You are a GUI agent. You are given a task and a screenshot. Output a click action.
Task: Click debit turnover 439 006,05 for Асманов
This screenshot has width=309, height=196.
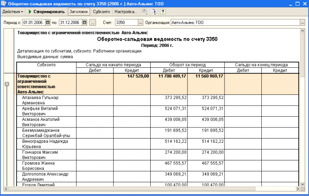click(176, 119)
